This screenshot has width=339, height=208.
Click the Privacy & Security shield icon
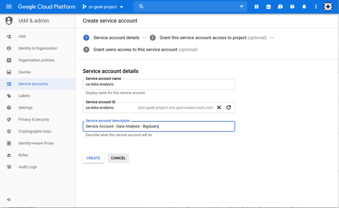9,120
